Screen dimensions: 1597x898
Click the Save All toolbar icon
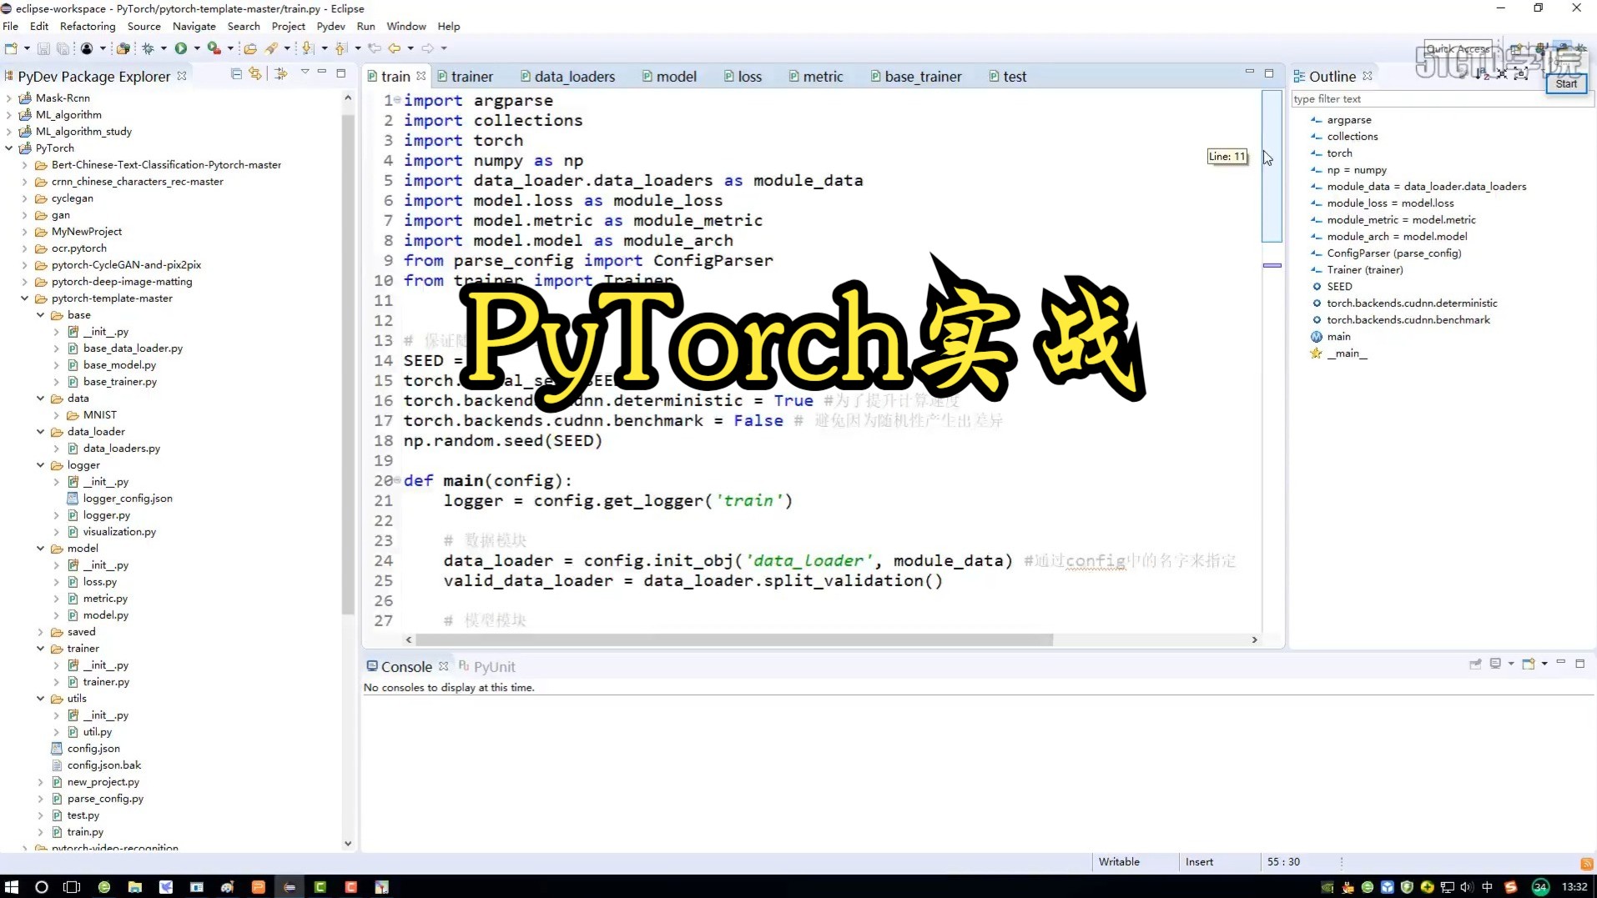click(63, 48)
